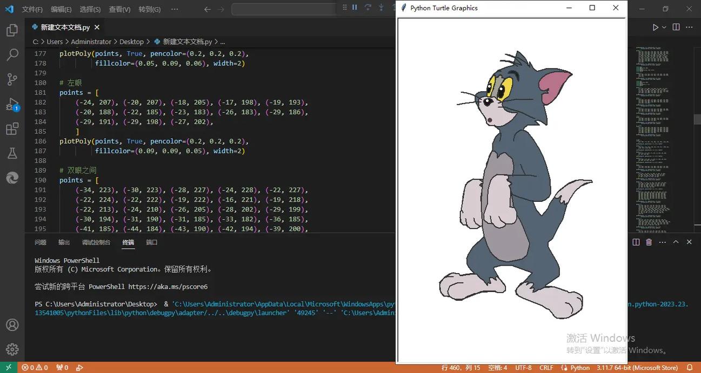Close the 新建文本文档.py tab
Image resolution: width=701 pixels, height=373 pixels.
coord(97,27)
